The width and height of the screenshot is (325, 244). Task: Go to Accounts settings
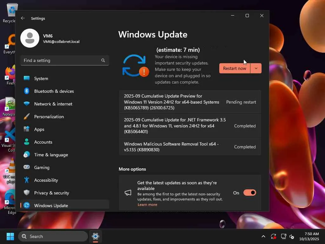[x=65, y=142]
